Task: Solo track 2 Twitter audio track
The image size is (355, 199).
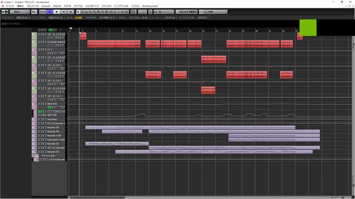Action: [44, 42]
